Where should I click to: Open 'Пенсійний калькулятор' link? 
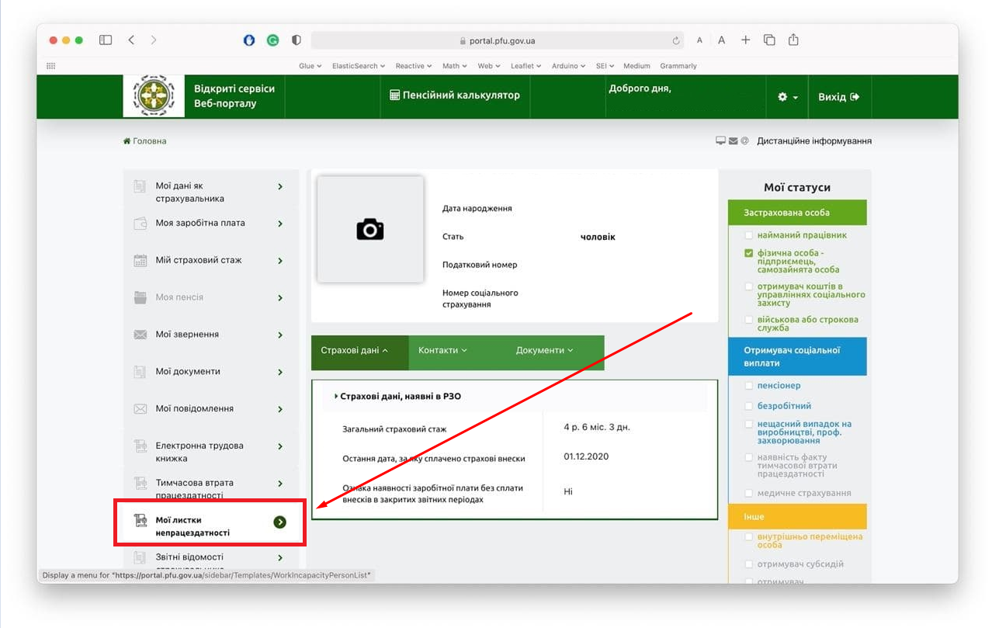point(454,95)
